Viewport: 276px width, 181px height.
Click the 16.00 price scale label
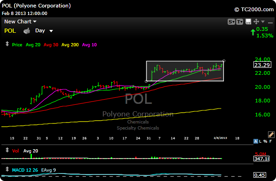pyautogui.click(x=262, y=115)
